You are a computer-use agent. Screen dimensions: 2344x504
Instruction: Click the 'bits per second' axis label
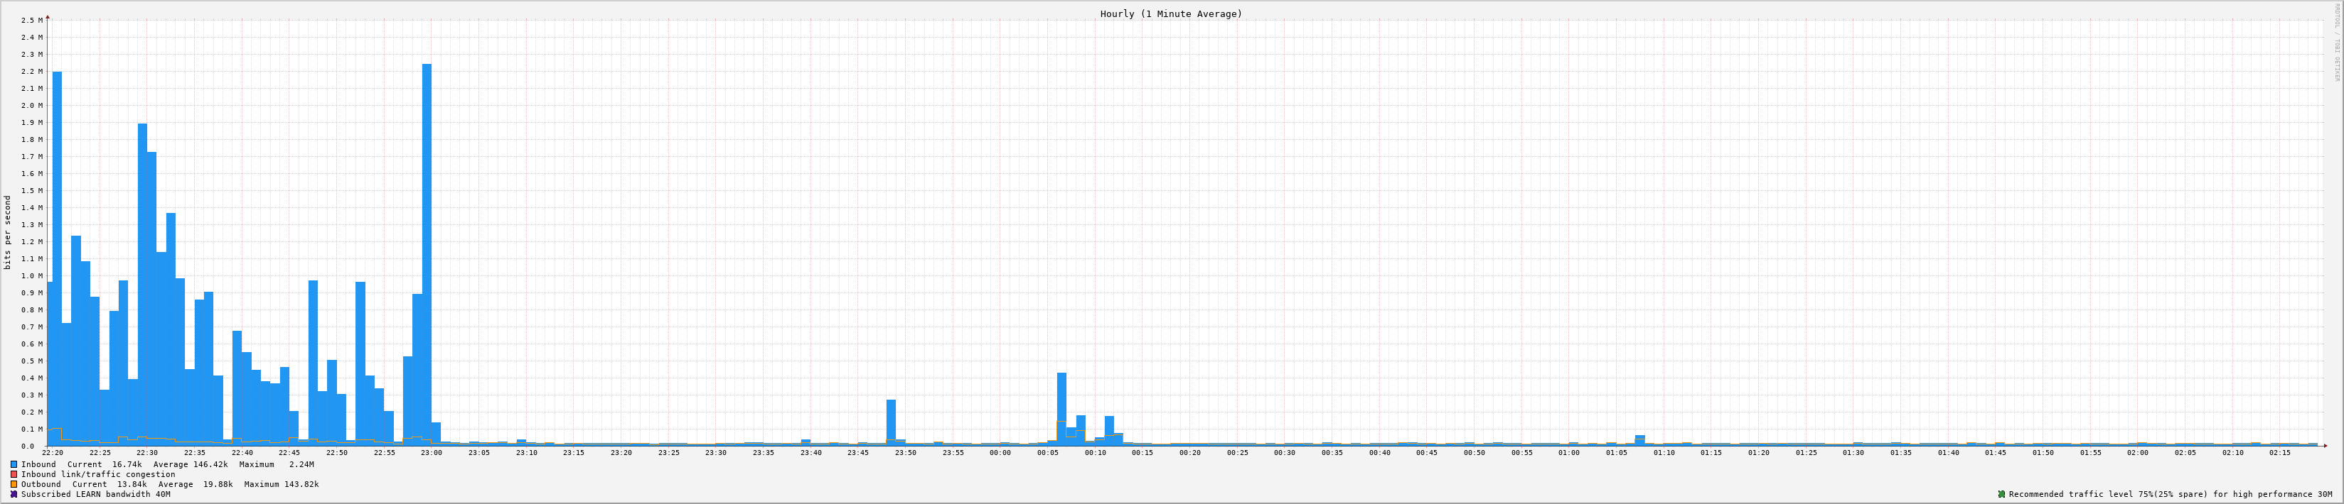click(x=9, y=232)
